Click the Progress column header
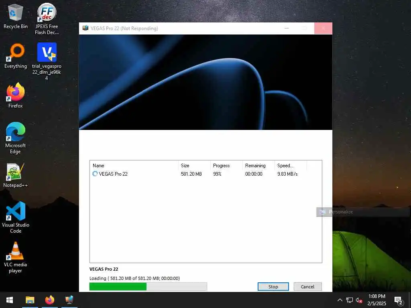Image resolution: width=411 pixels, height=308 pixels. pyautogui.click(x=226, y=166)
